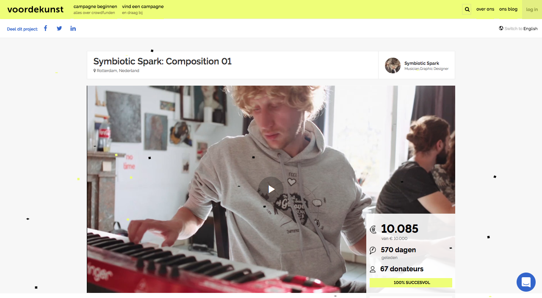Screen dimensions: 542x298
Task: Go to 'over ons' page
Action: (485, 9)
